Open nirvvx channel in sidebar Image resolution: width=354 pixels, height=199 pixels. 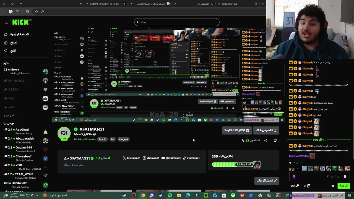point(26,71)
